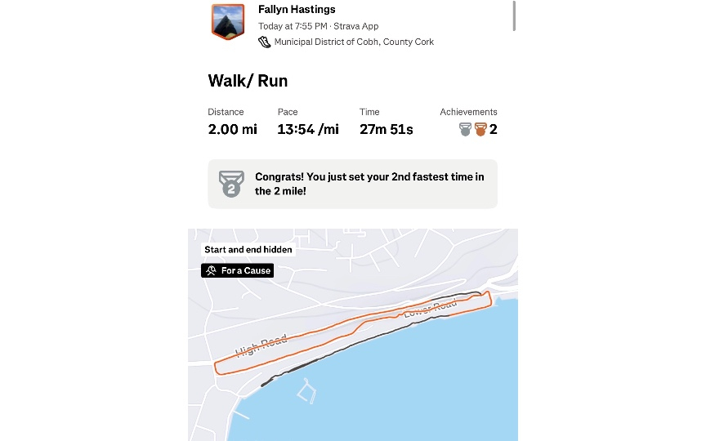Click the orange achievement medal icon
The width and height of the screenshot is (706, 441).
point(480,129)
